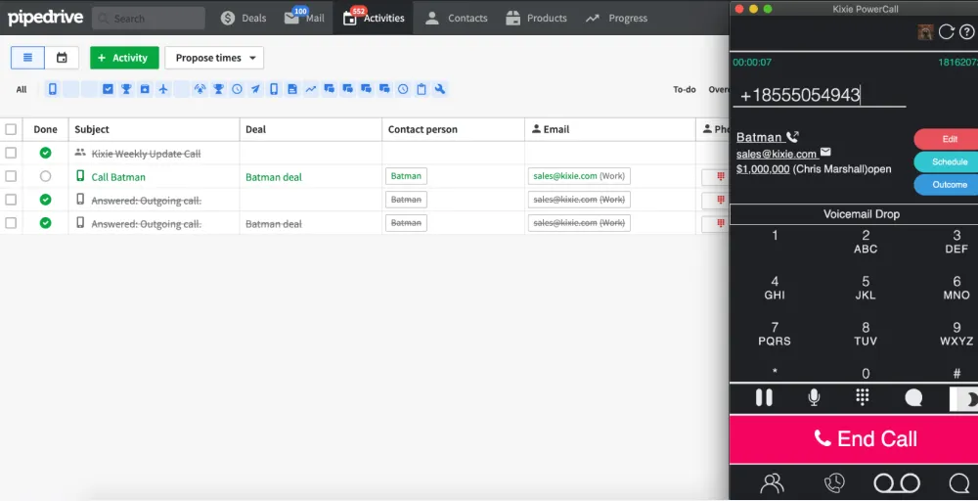Click Batman contact chip in Call Batman row
This screenshot has height=501, width=978.
[x=406, y=176]
